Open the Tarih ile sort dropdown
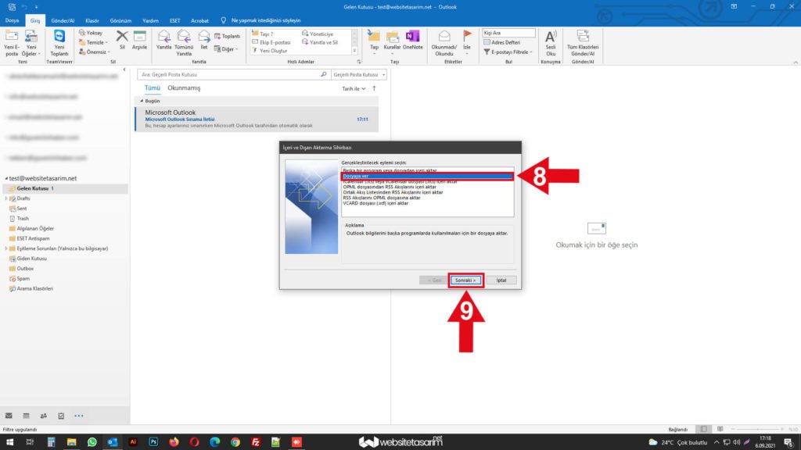 (354, 89)
